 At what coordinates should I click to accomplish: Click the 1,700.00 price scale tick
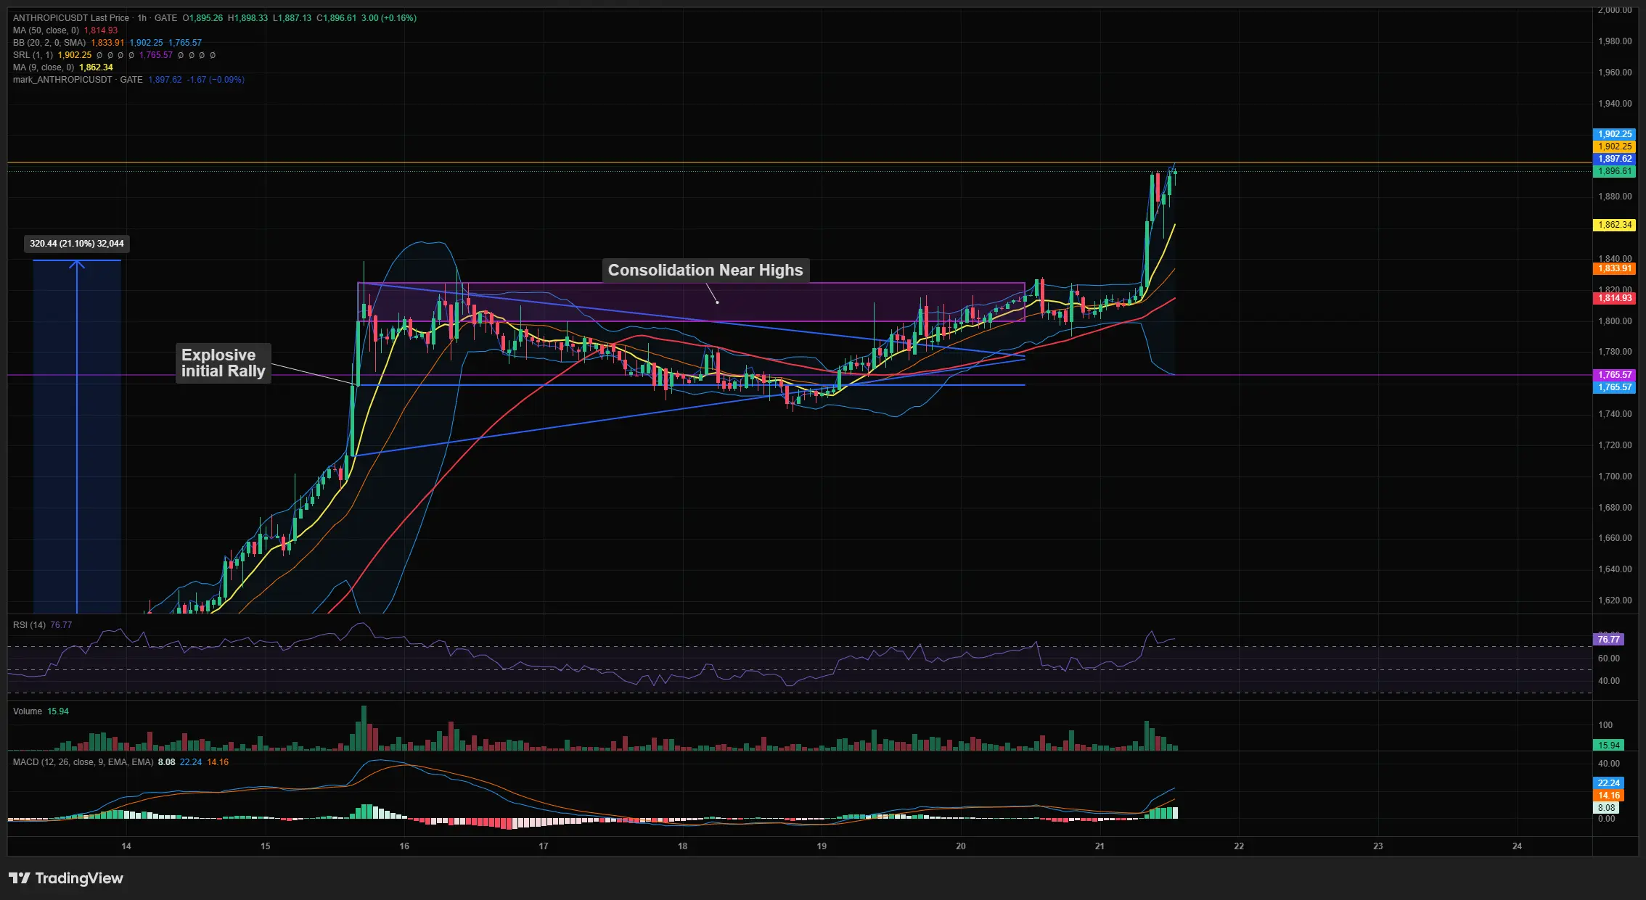click(1615, 476)
